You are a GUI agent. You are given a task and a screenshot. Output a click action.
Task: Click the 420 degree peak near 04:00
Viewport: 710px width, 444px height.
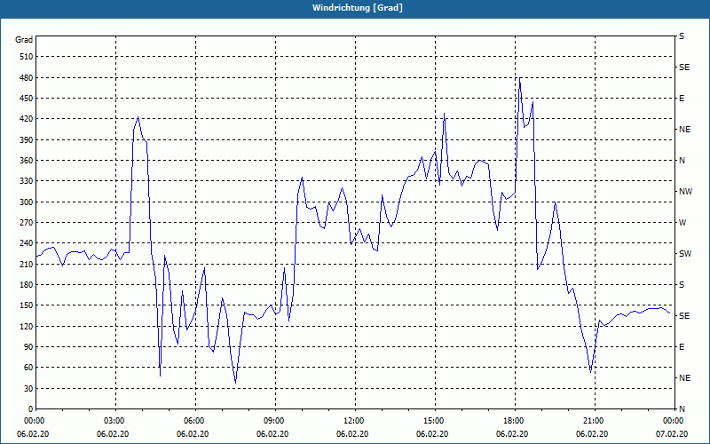tap(138, 117)
